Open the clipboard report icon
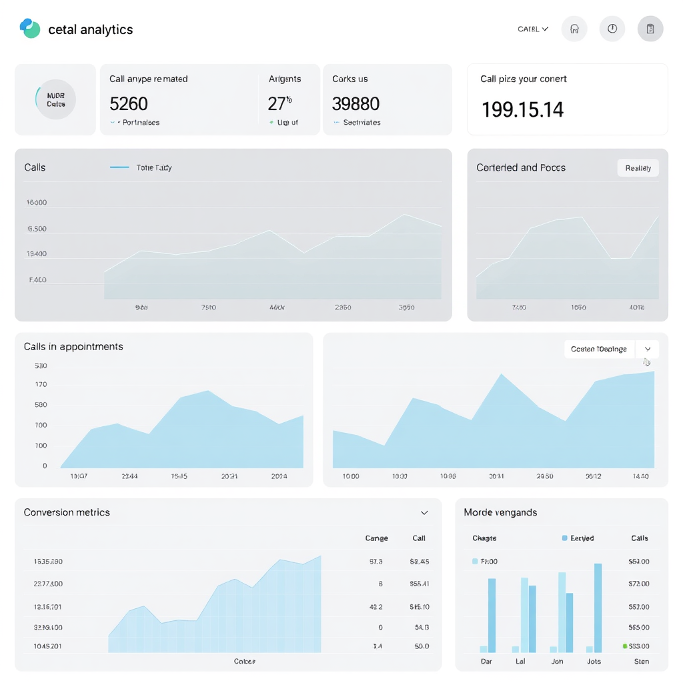The image size is (683, 683). [x=650, y=29]
